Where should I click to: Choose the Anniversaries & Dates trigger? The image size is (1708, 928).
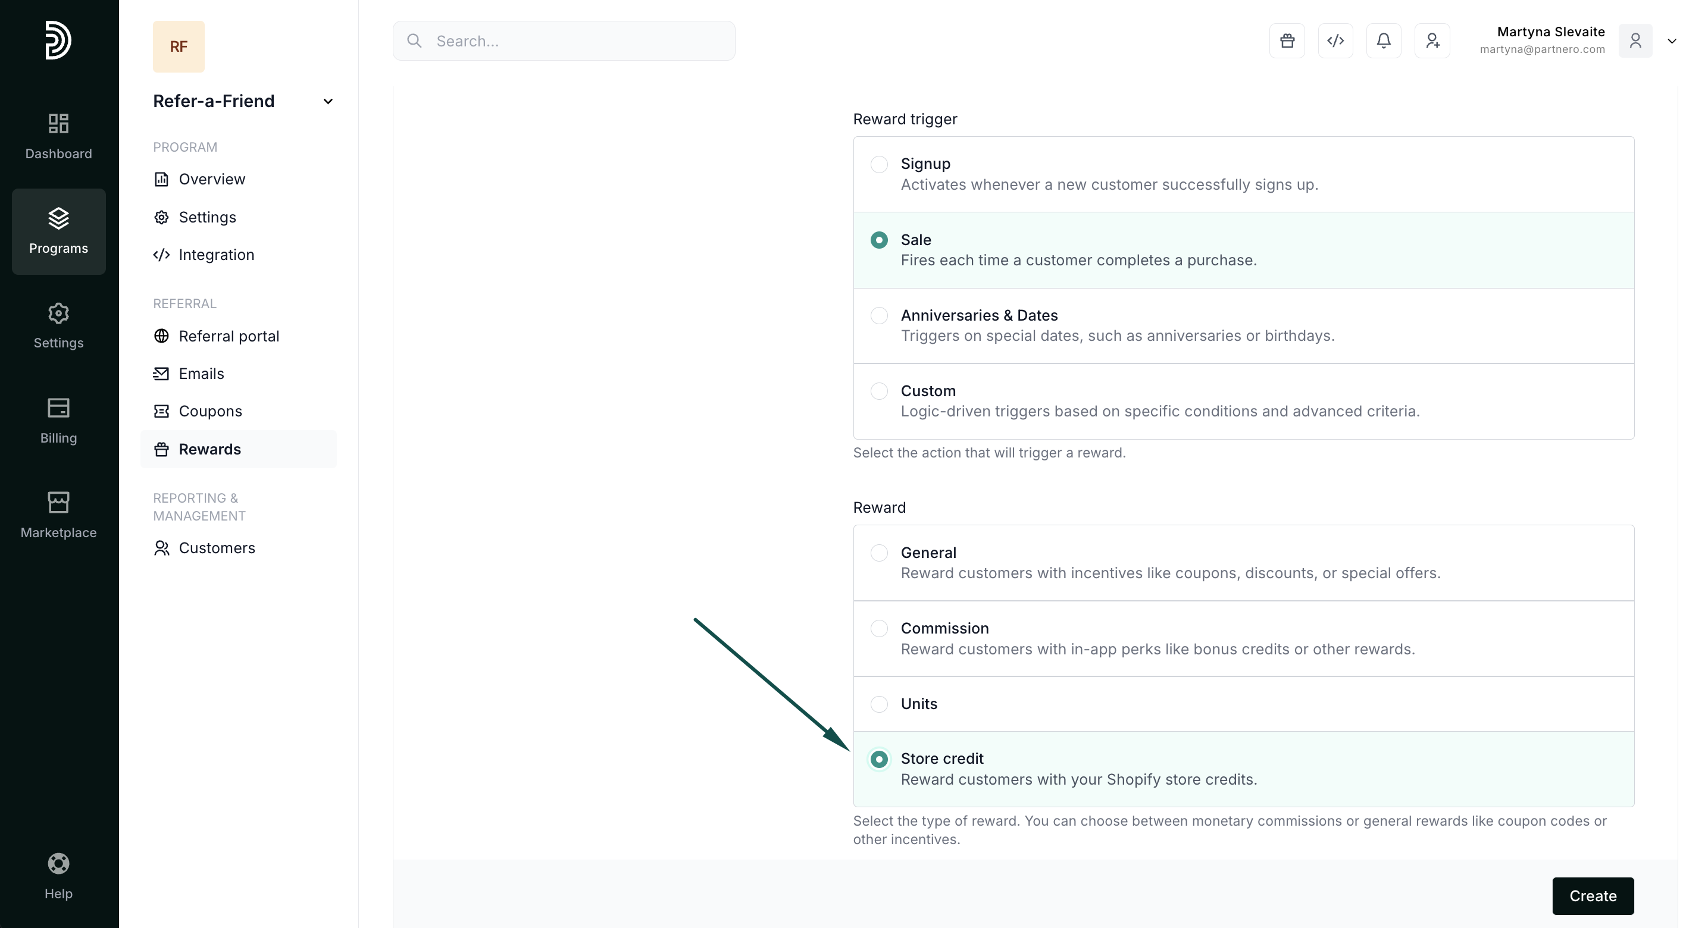click(878, 315)
